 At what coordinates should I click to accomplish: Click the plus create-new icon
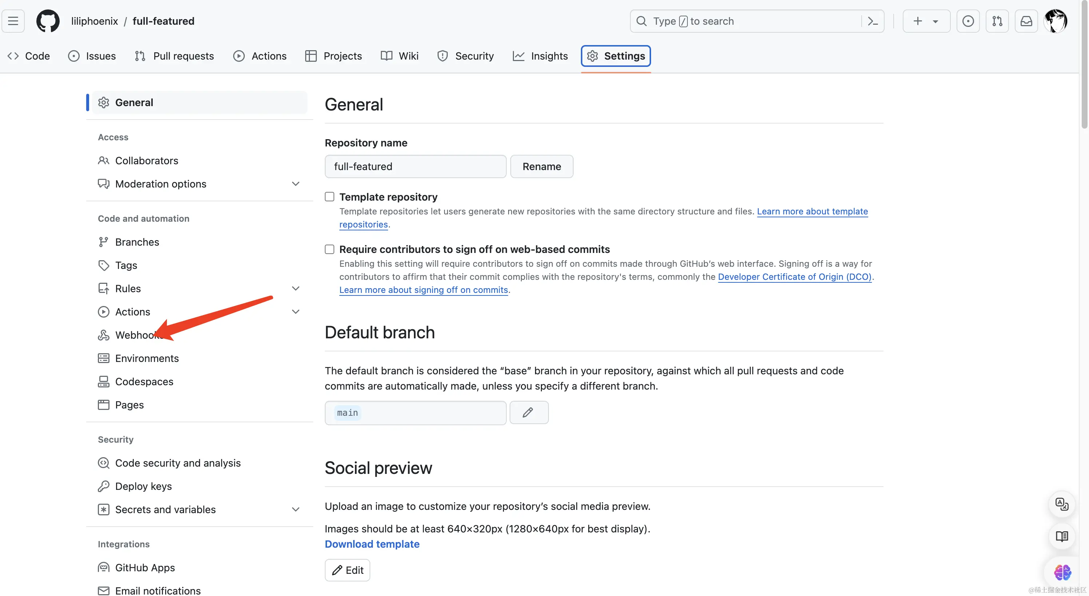pos(917,21)
